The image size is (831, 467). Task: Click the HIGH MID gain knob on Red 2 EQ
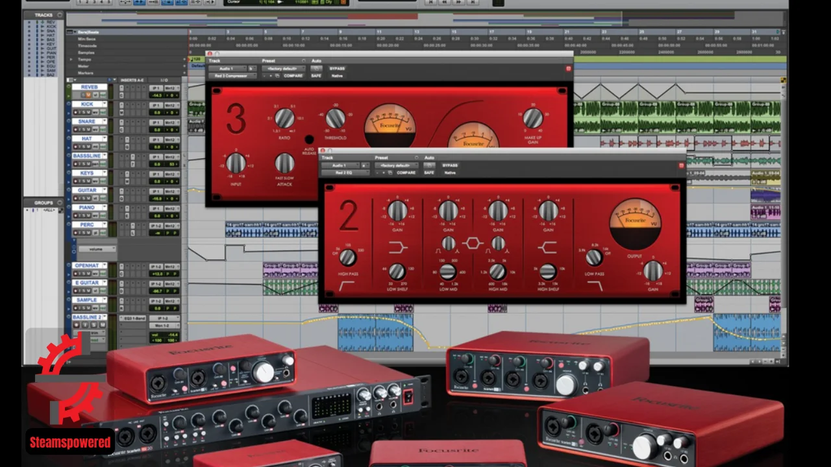[x=498, y=210]
